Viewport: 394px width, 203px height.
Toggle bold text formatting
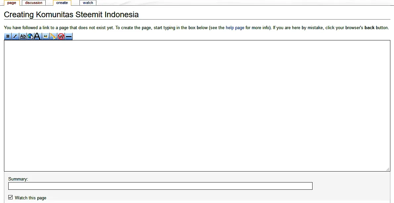click(x=8, y=36)
